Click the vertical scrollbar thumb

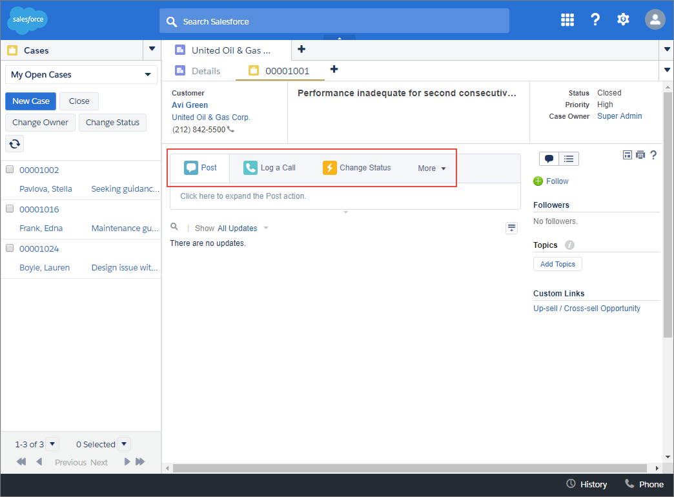(668, 214)
